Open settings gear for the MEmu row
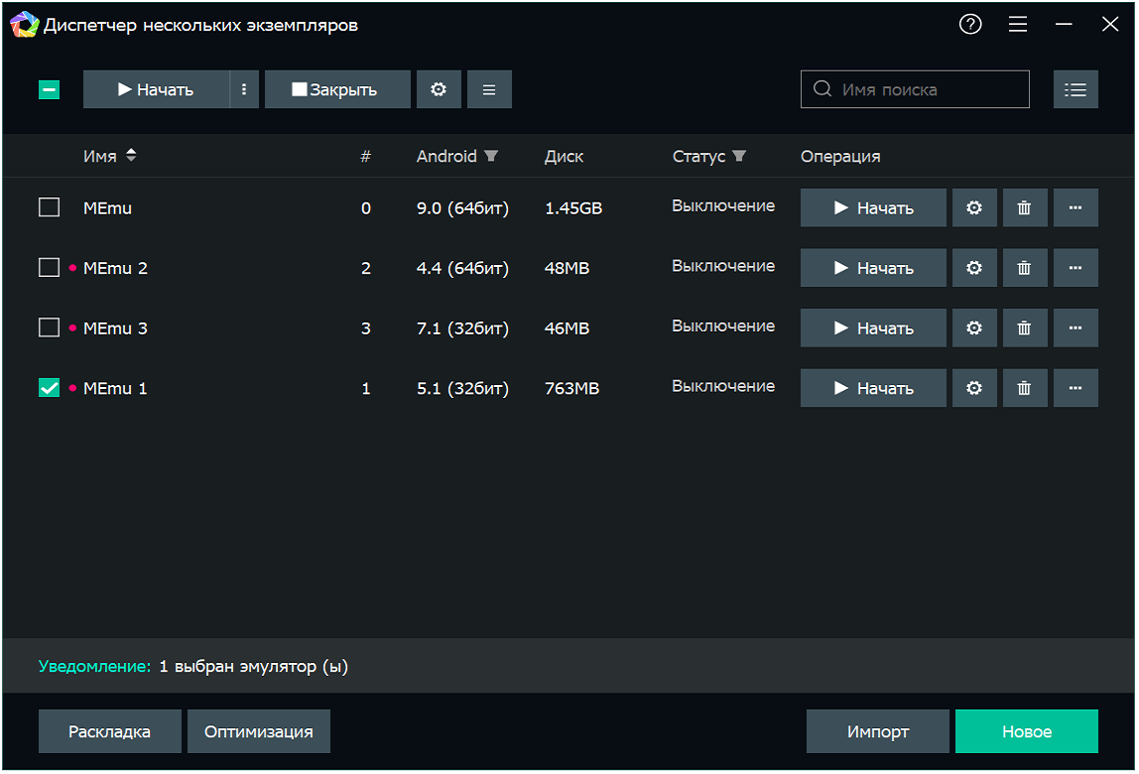Viewport: 1139px width, 774px height. coord(974,207)
